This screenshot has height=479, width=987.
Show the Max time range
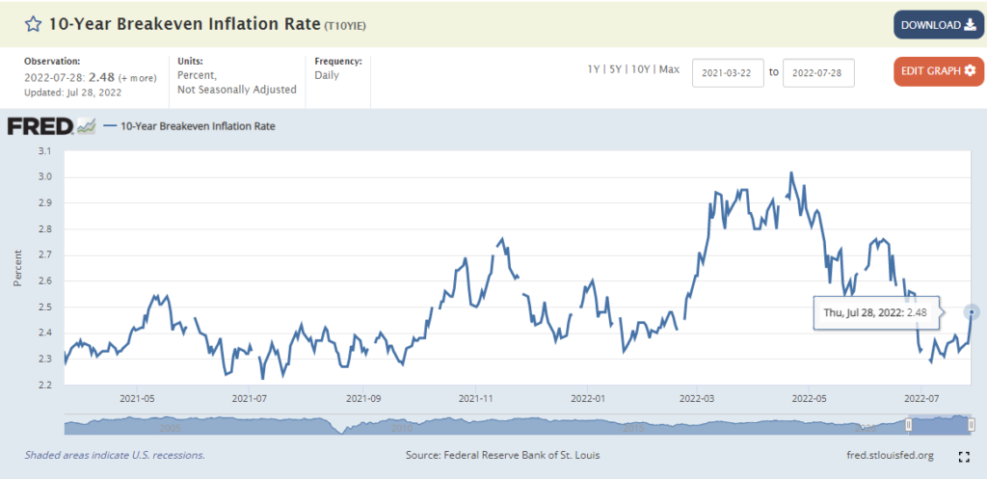tap(669, 69)
